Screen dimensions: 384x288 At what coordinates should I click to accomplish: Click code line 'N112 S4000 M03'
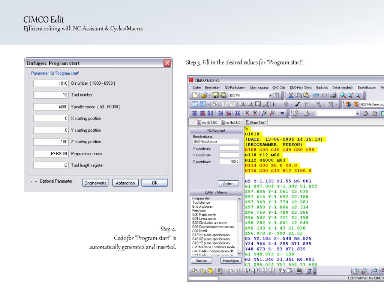click(265, 160)
